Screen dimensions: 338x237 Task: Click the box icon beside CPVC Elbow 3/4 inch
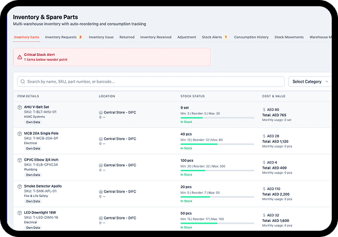[x=19, y=160]
